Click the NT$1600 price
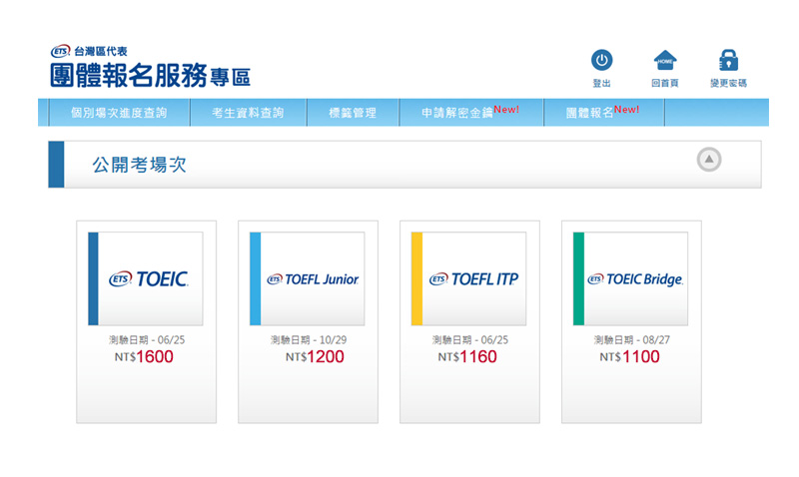The width and height of the screenshot is (799, 477). tap(144, 357)
